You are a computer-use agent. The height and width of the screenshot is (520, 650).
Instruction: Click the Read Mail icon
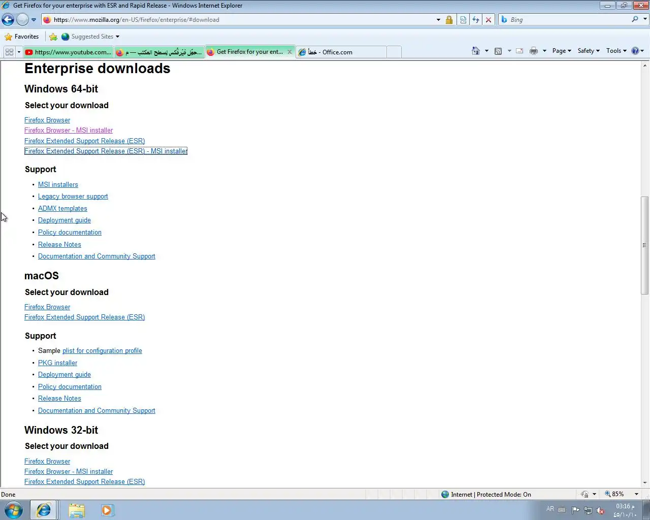(x=519, y=51)
